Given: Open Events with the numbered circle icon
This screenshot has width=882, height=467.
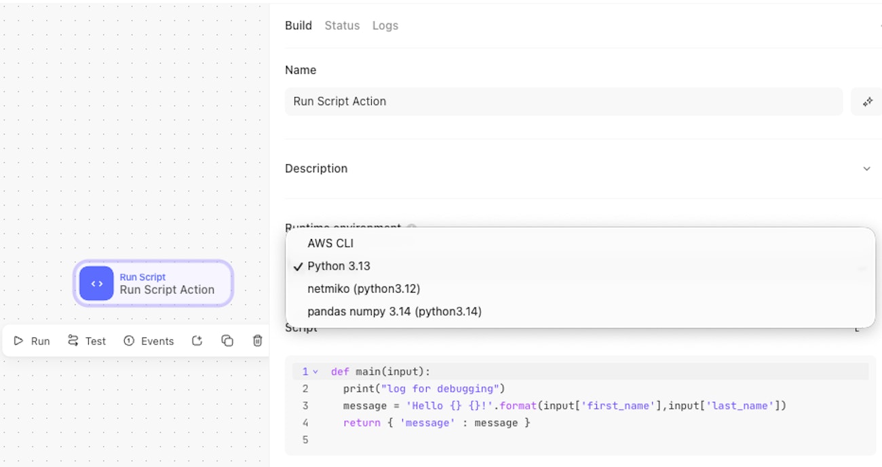Looking at the screenshot, I should [x=129, y=341].
